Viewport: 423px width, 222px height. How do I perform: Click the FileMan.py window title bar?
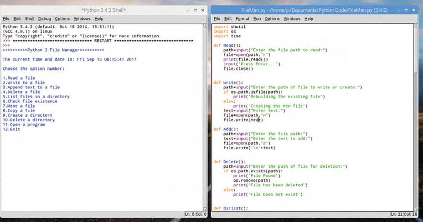pyautogui.click(x=314, y=10)
